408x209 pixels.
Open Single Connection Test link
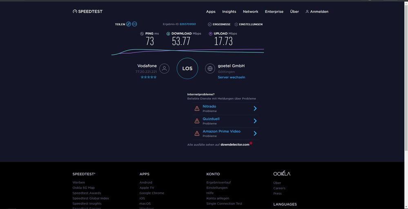[x=224, y=204]
